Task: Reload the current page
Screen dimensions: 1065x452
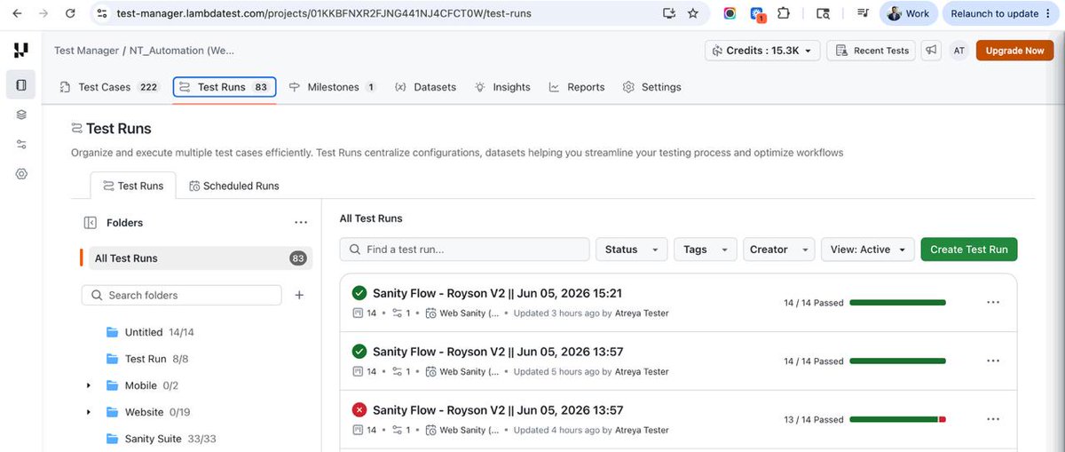Action: click(x=71, y=13)
